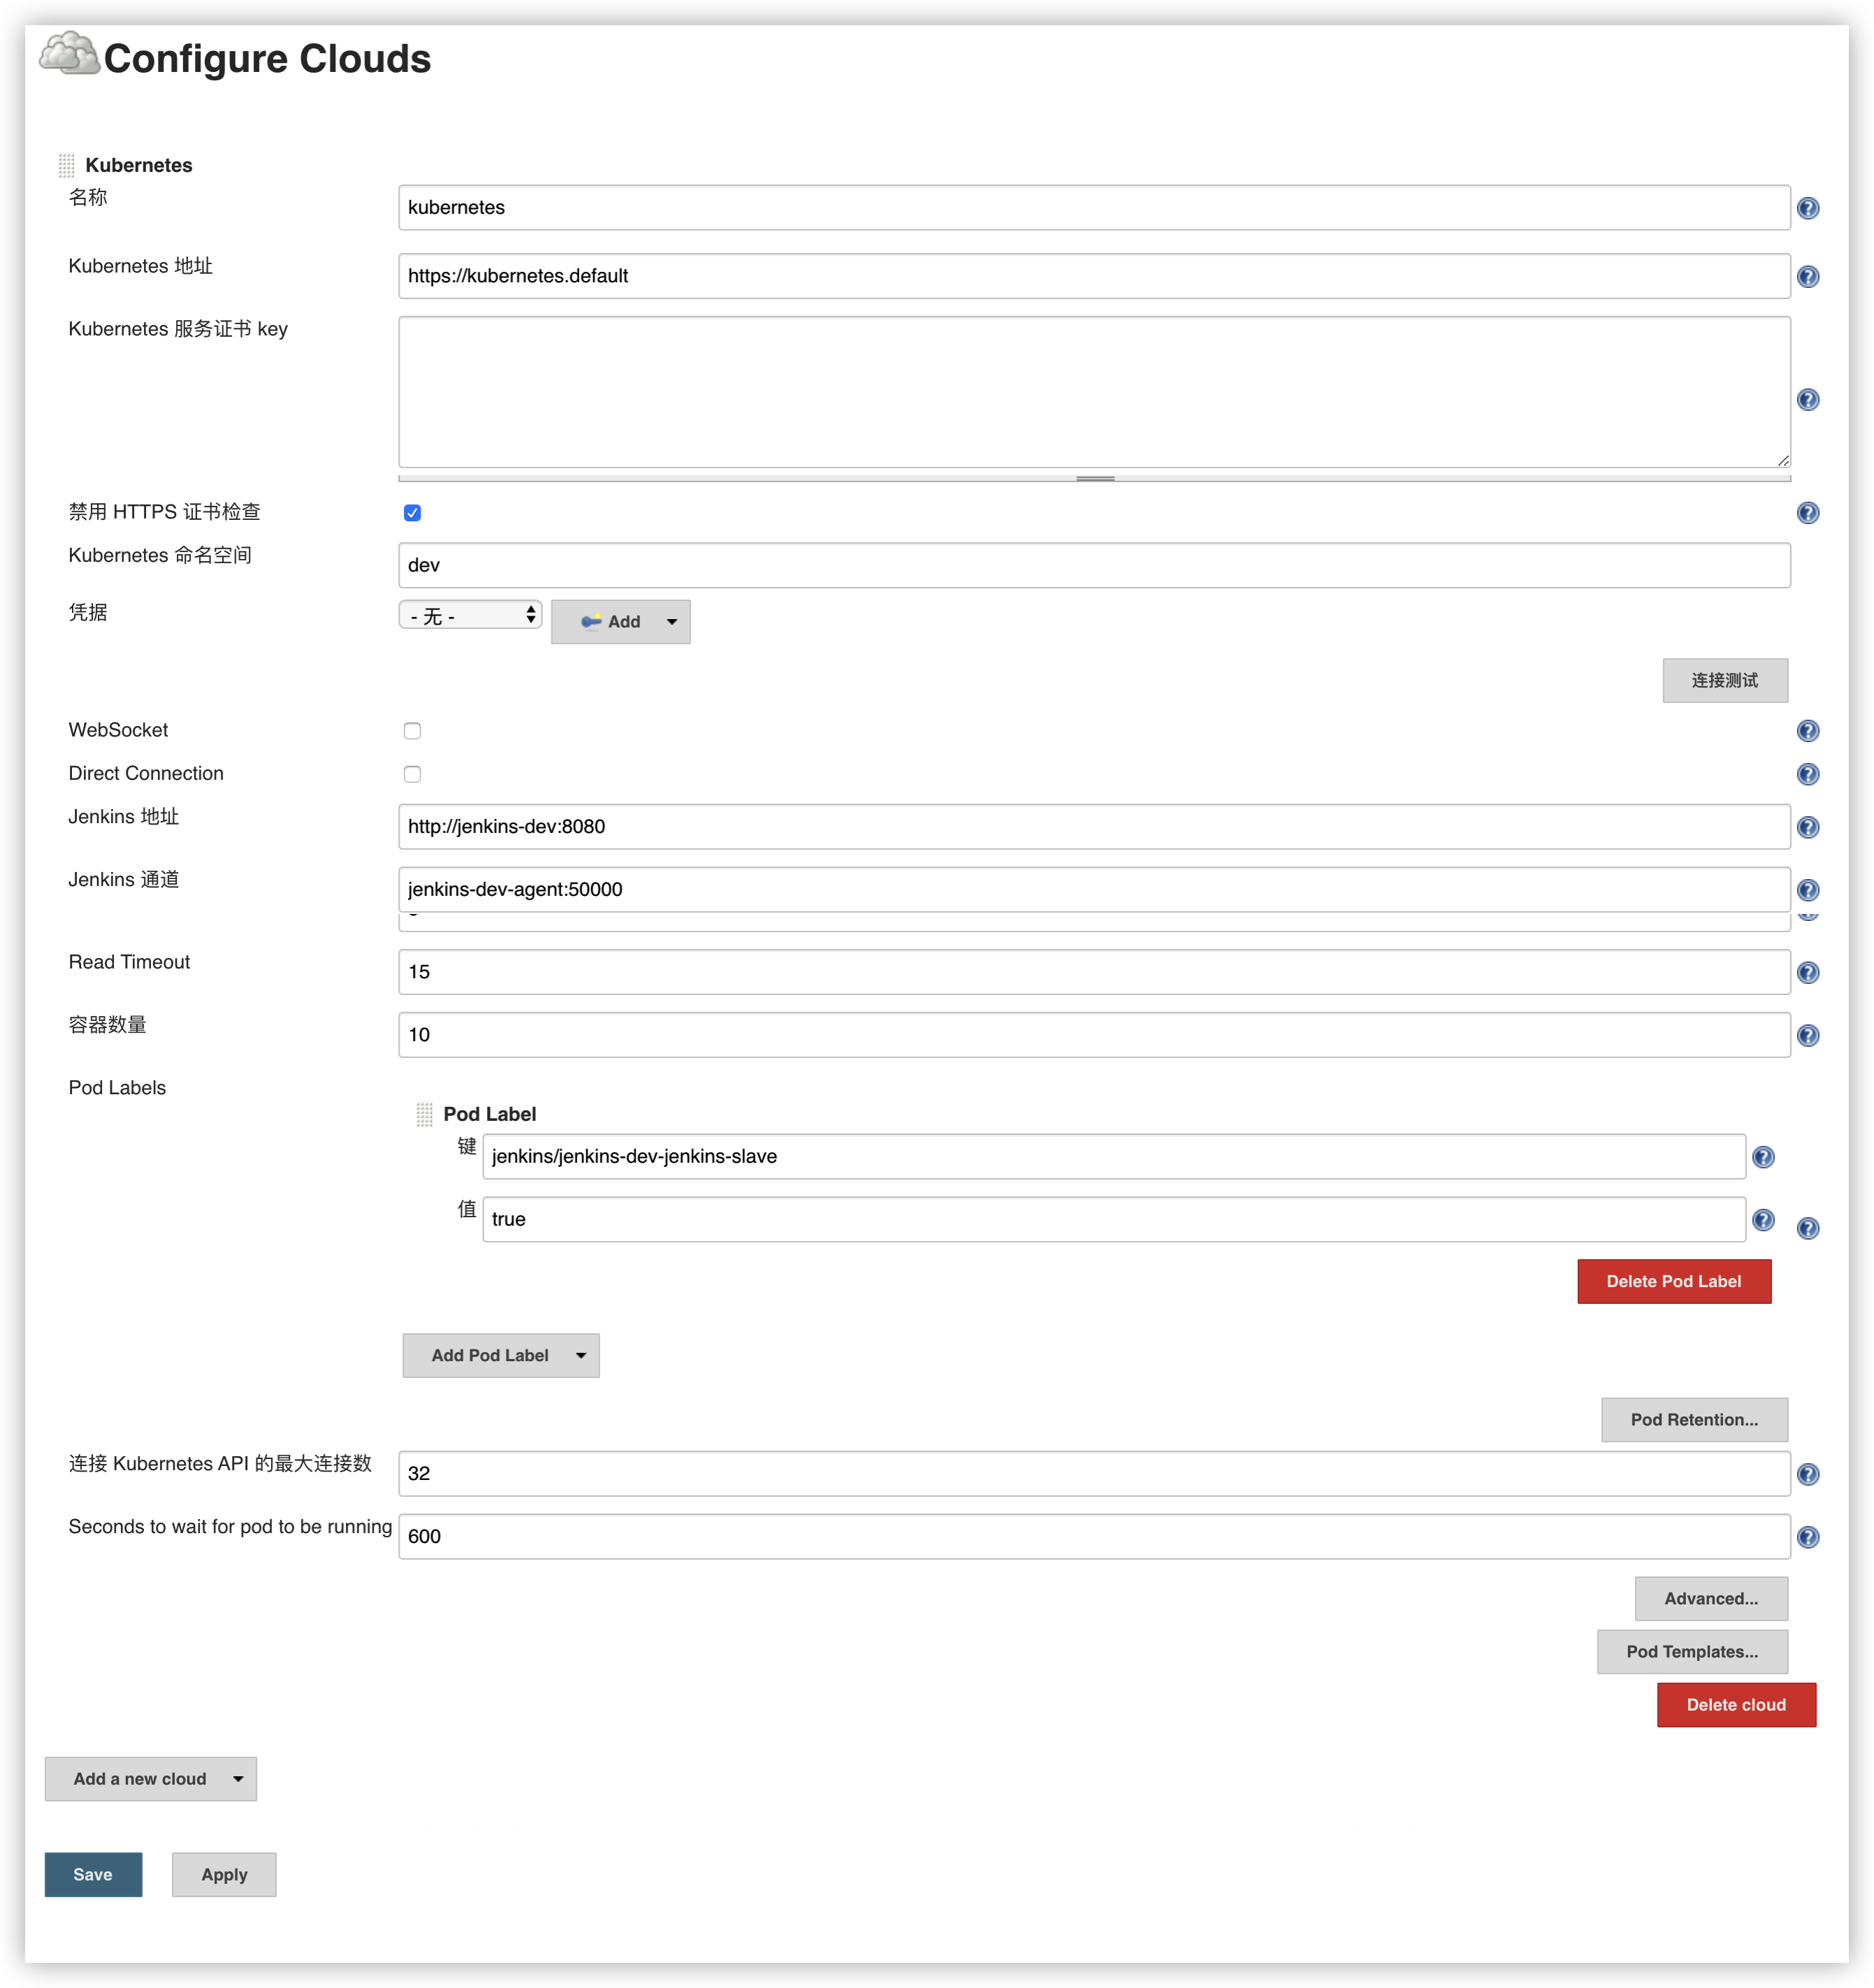Expand the Add Pod Label dropdown

pyautogui.click(x=500, y=1355)
